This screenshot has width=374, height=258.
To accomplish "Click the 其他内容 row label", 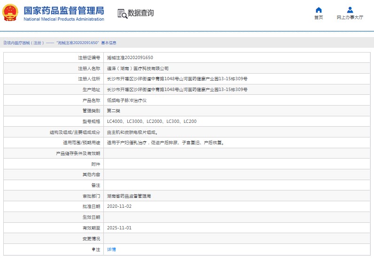I will click(x=91, y=175).
